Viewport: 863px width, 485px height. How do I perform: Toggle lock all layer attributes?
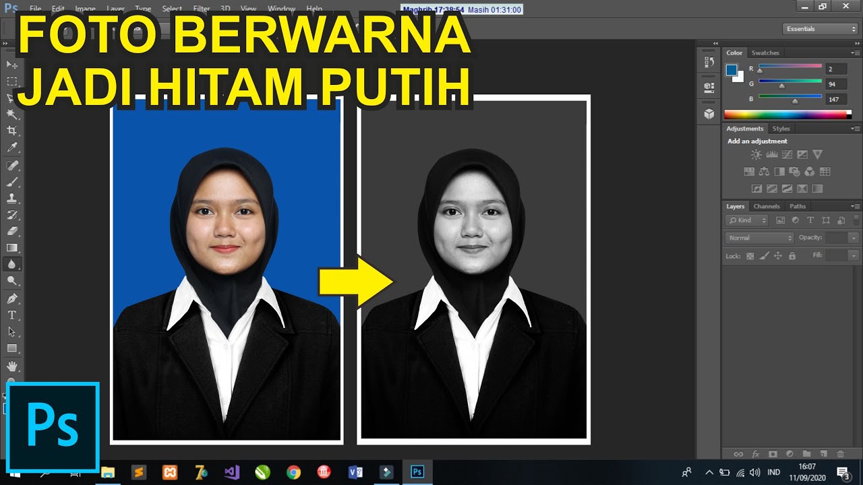[x=792, y=256]
